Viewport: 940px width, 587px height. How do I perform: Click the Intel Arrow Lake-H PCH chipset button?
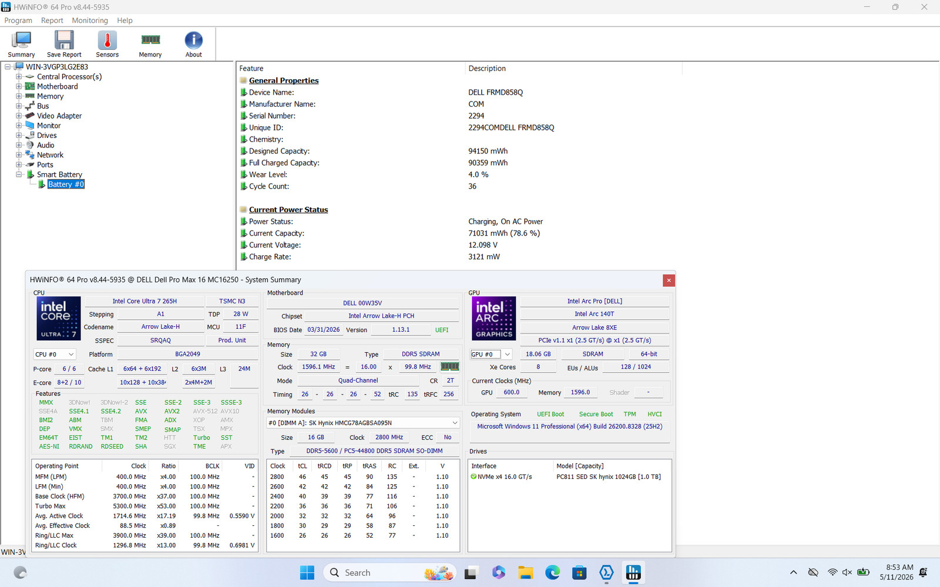(381, 316)
